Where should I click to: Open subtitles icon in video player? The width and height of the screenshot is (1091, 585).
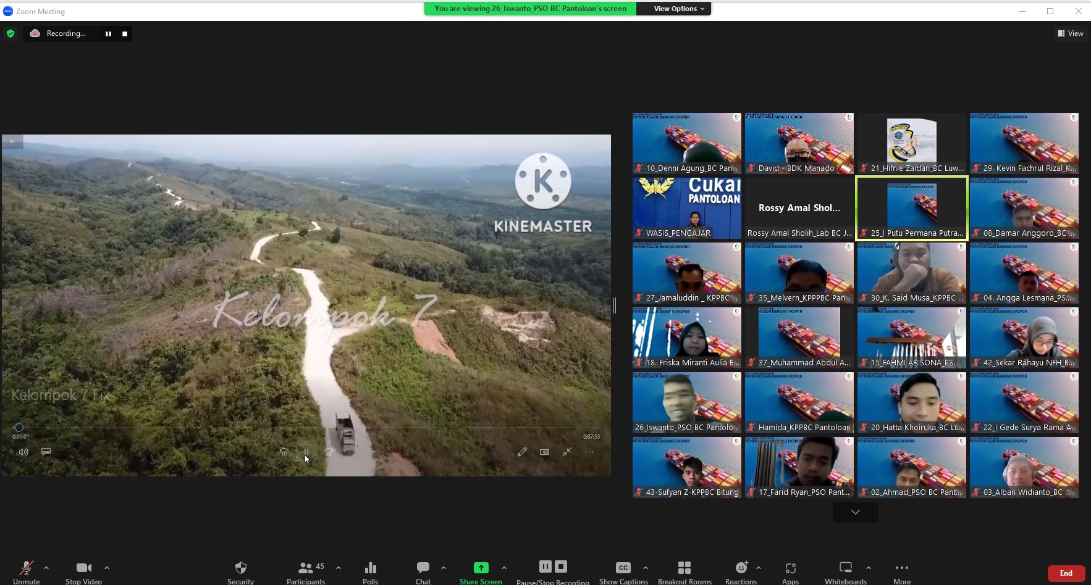tap(46, 452)
